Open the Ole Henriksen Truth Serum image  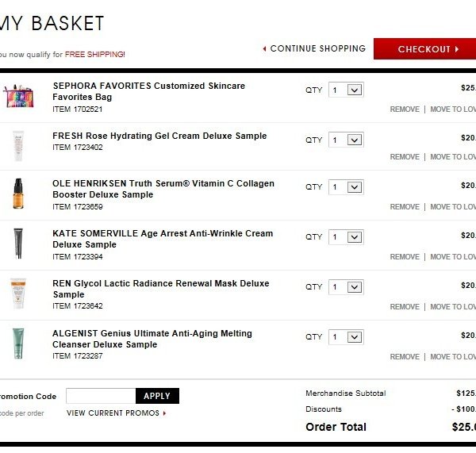pos(18,194)
